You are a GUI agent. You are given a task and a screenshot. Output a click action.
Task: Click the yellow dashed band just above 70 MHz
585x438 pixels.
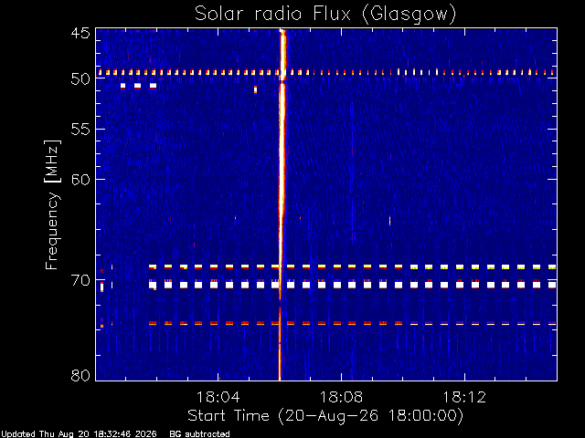352,266
